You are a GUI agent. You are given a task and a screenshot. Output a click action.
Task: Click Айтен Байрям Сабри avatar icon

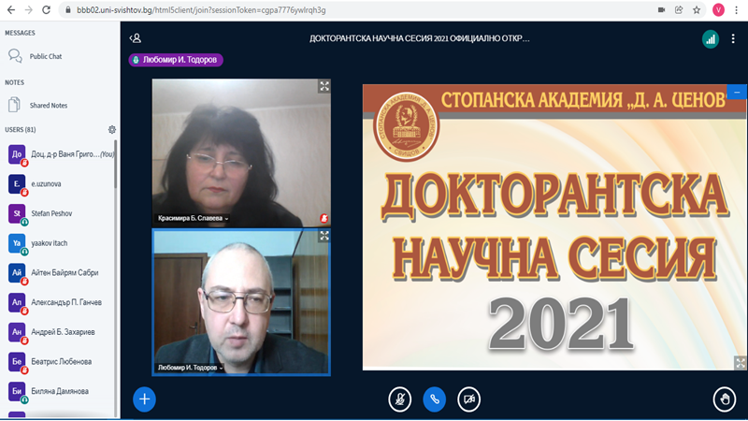17,272
